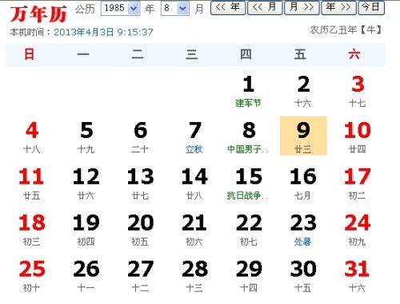This screenshot has width=400, height=304.
Task: Select date 23 marked 处暑
Action: click(303, 230)
